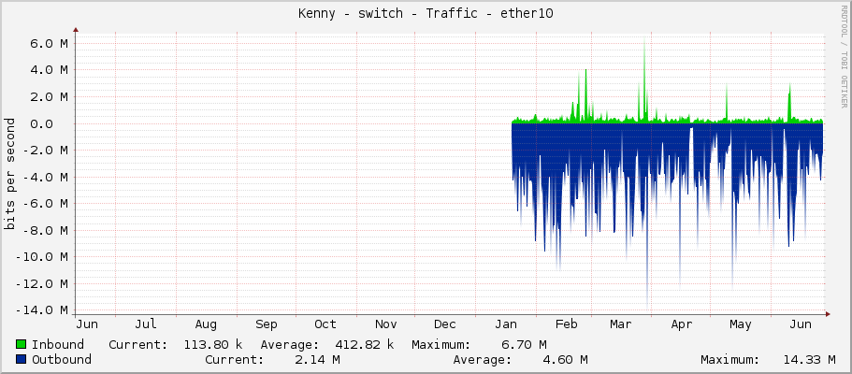Click the 'bits per second' axis label
The width and height of the screenshot is (852, 374).
click(x=9, y=174)
